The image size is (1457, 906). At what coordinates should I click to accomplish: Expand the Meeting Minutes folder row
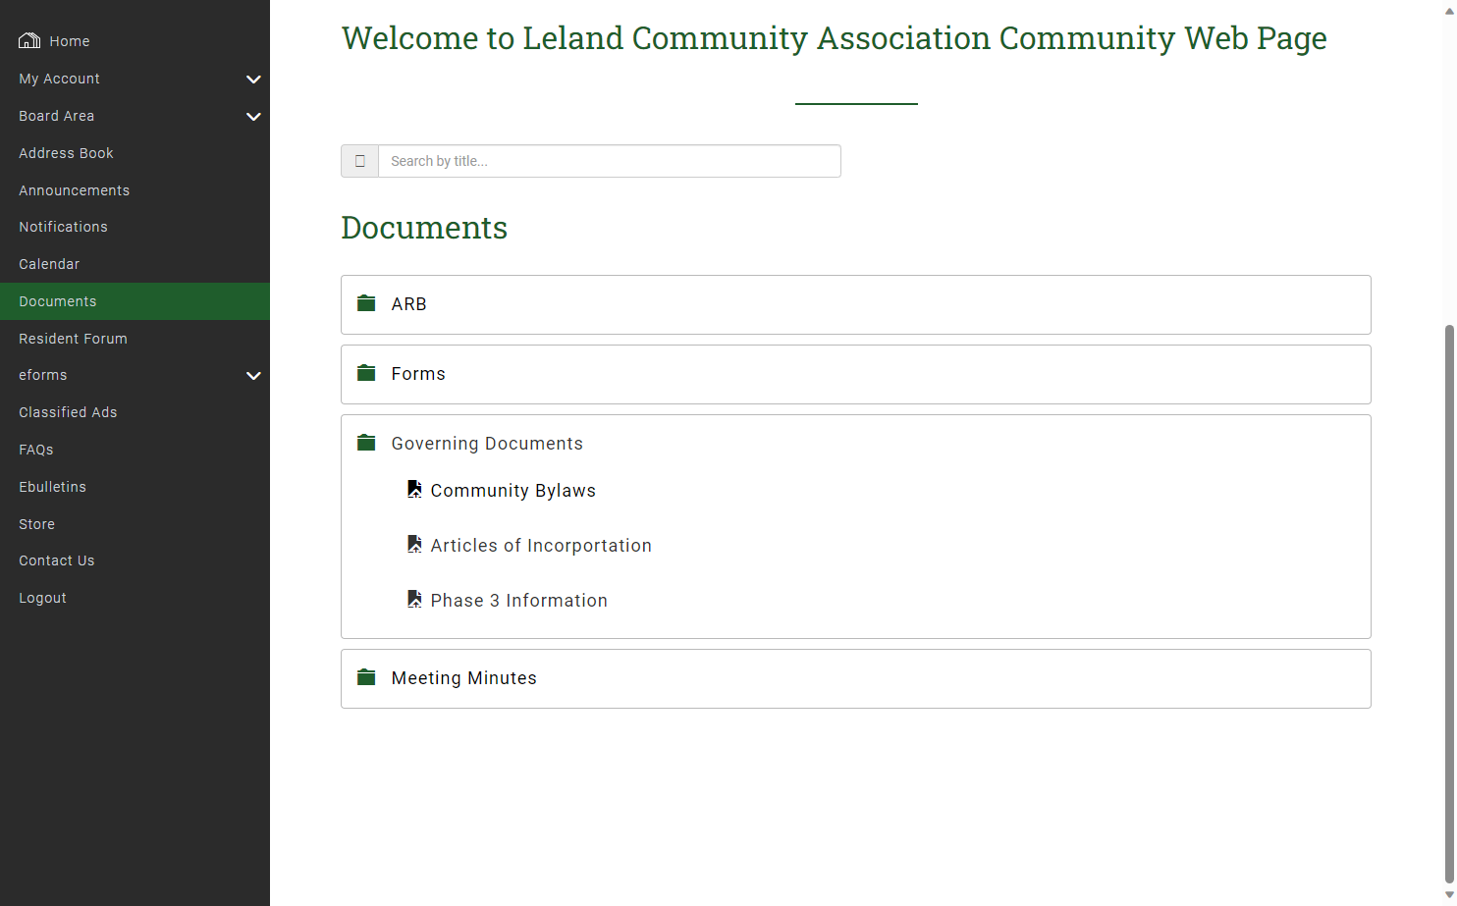pyautogui.click(x=856, y=678)
